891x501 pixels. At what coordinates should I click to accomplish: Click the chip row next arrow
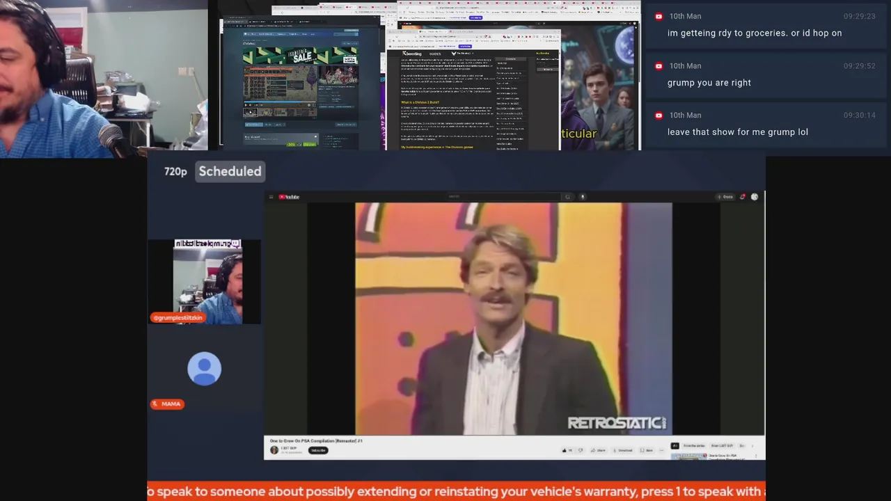click(x=752, y=446)
